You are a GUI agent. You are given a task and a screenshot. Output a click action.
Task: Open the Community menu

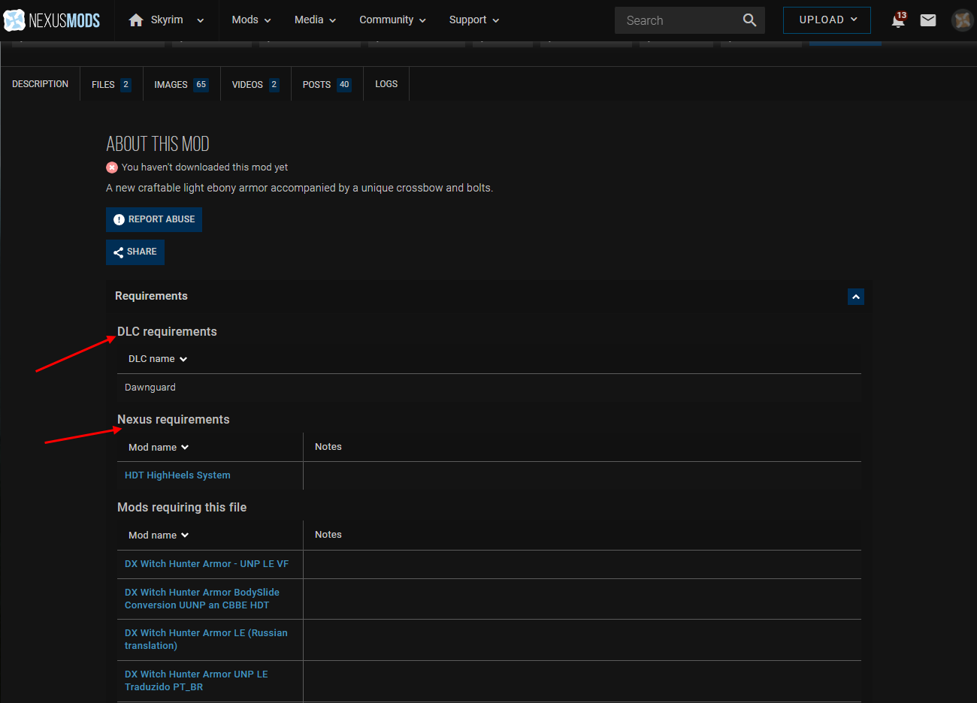392,20
